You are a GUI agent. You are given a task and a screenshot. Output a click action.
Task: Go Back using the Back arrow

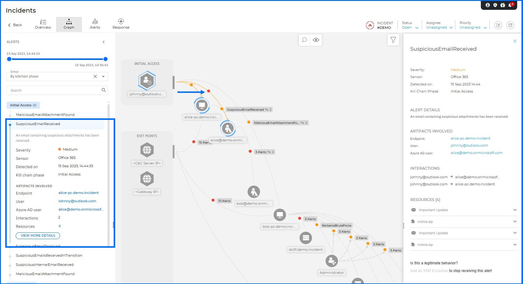point(14,25)
